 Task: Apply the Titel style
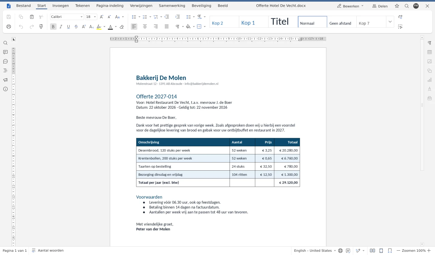point(283,22)
